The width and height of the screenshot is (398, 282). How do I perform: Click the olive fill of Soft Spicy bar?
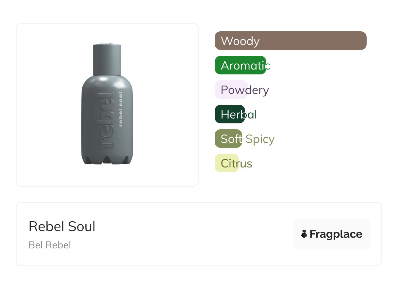(x=228, y=139)
